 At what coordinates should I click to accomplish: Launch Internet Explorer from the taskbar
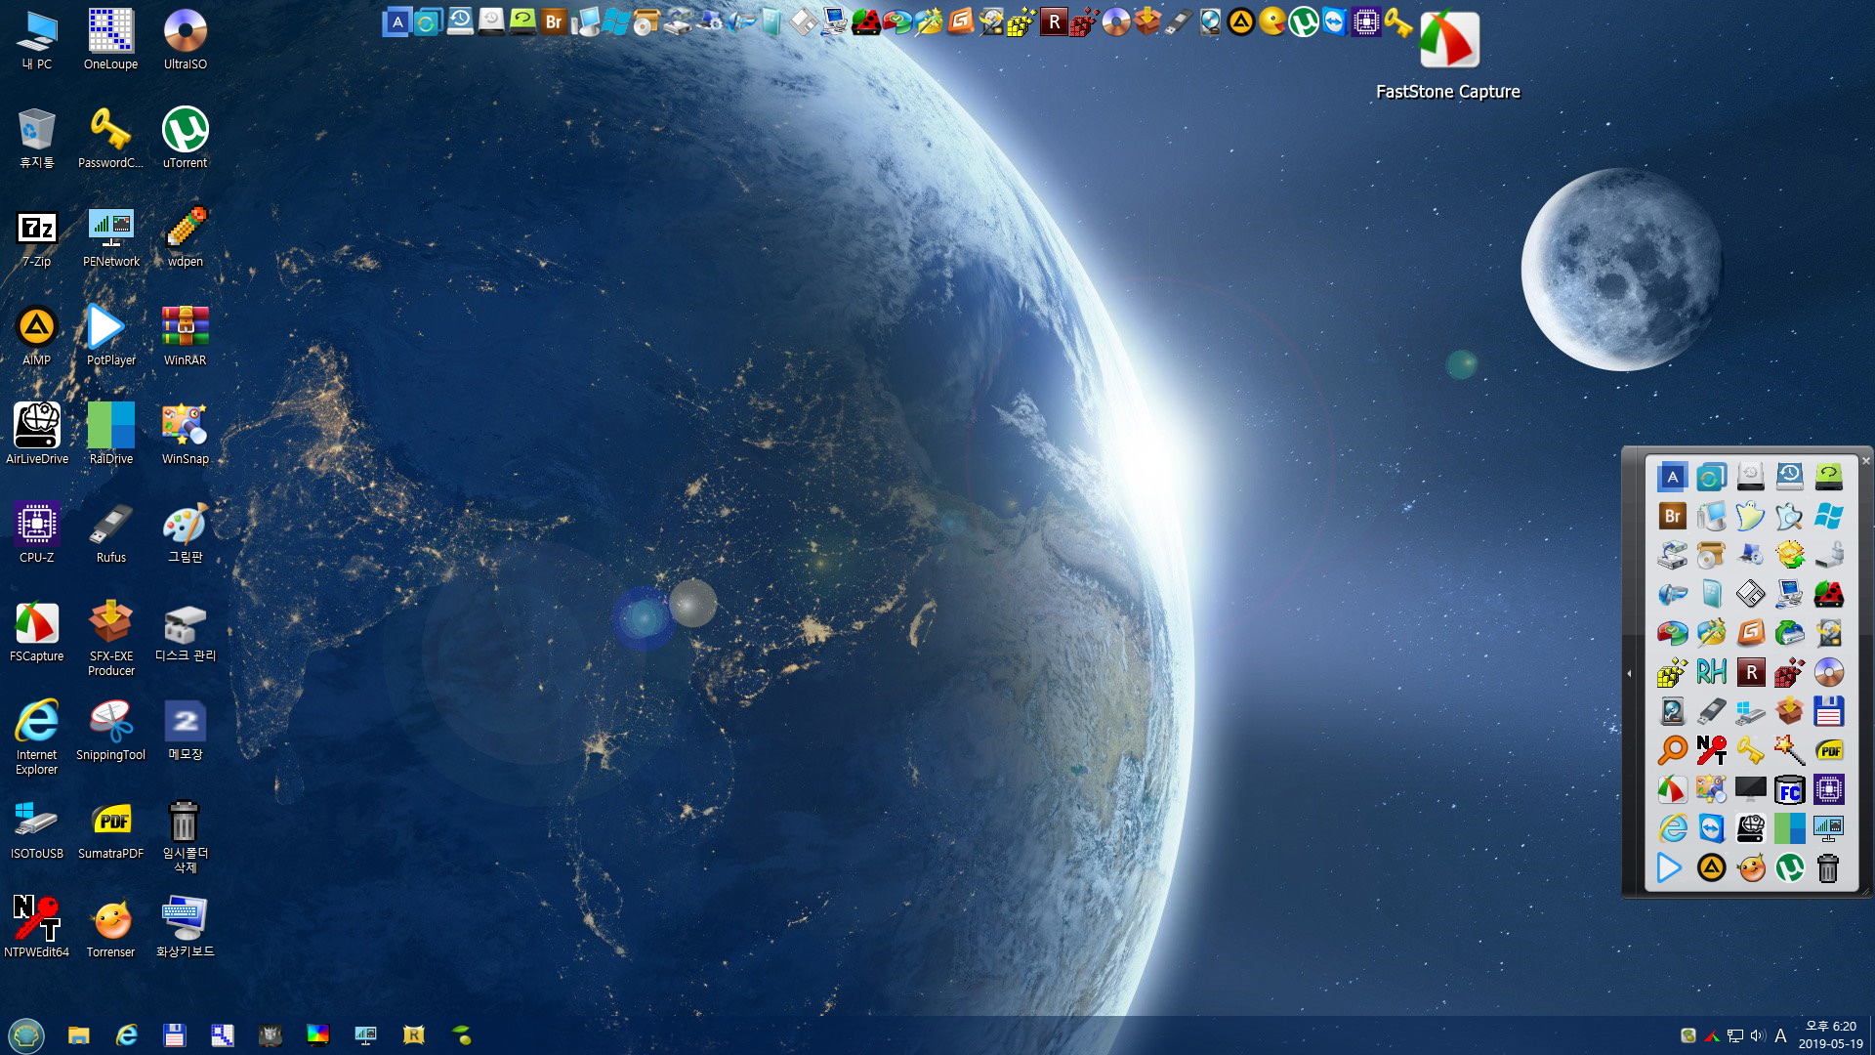pyautogui.click(x=126, y=1034)
